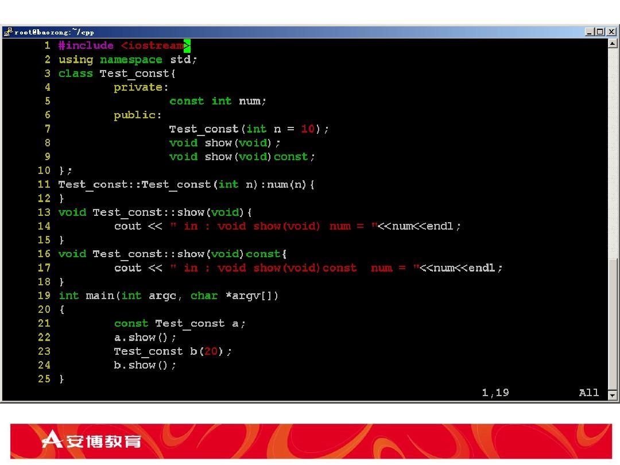This screenshot has height=465, width=620.
Task: Click the cout statement on line 14
Action: (288, 226)
